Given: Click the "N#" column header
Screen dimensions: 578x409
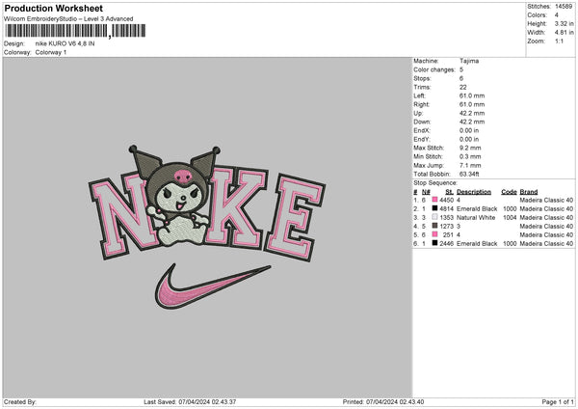Looking at the screenshot, I should pos(426,192).
